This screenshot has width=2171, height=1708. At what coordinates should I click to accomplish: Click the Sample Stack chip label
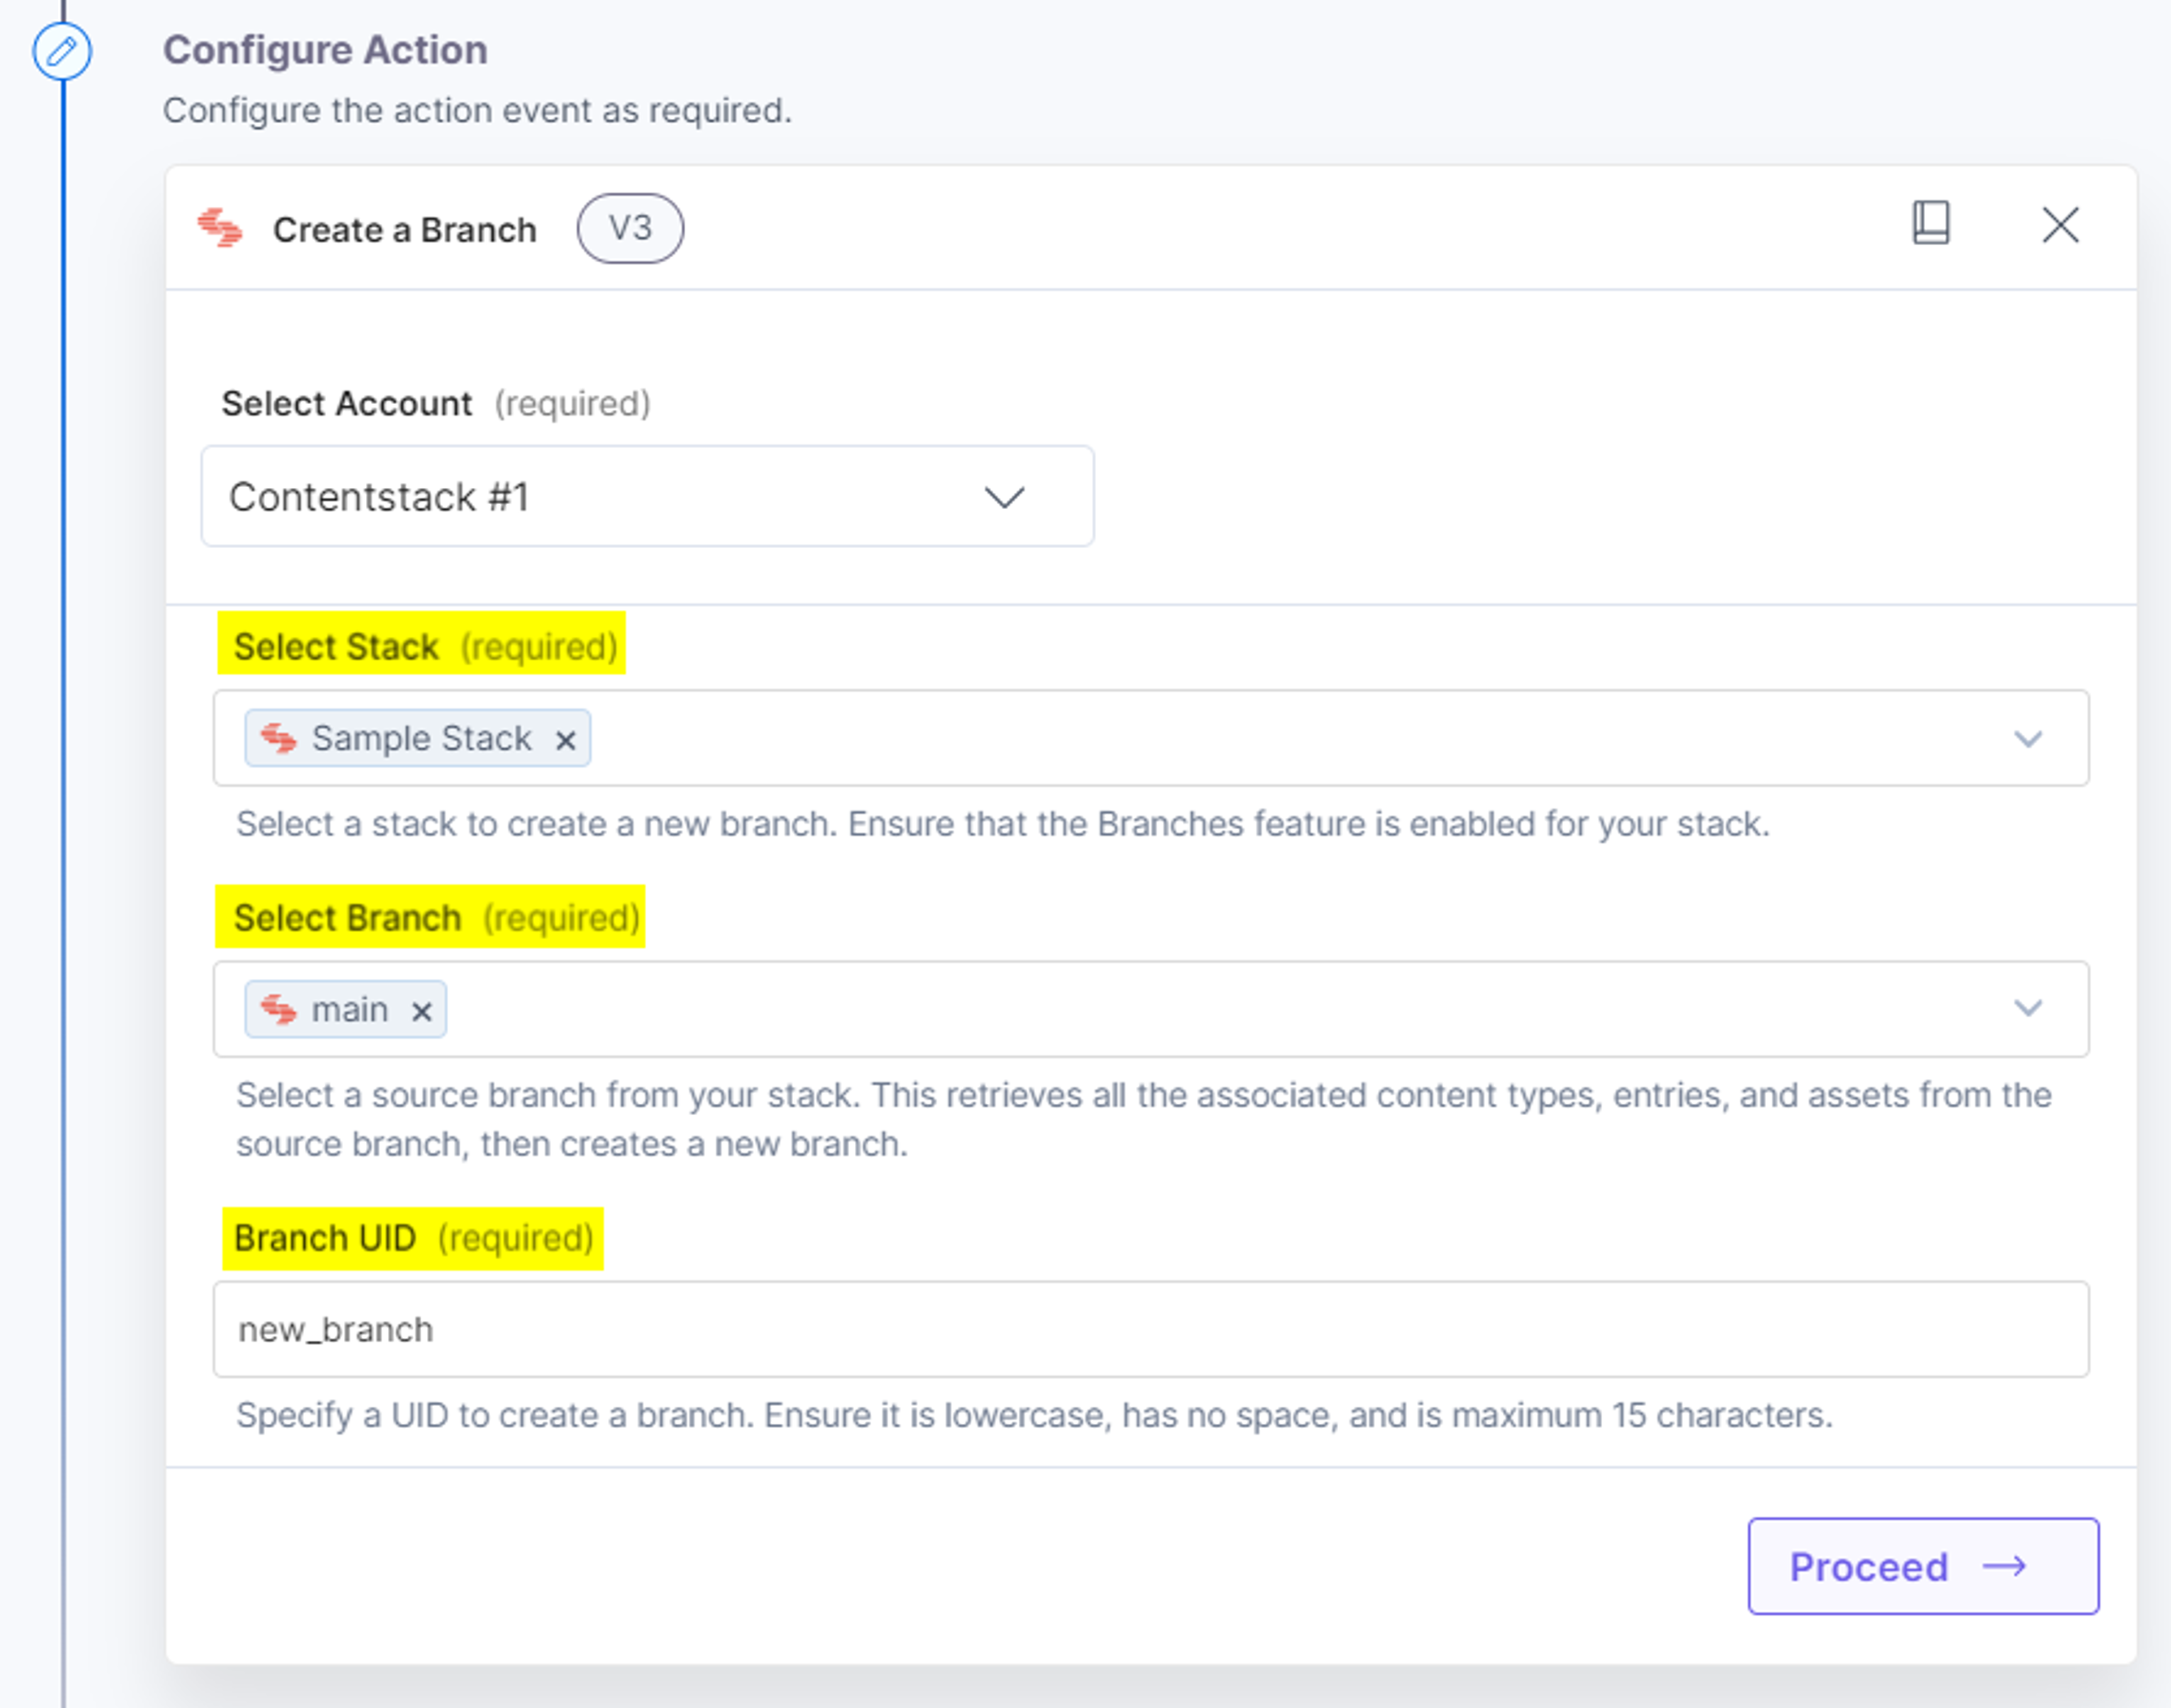(421, 738)
